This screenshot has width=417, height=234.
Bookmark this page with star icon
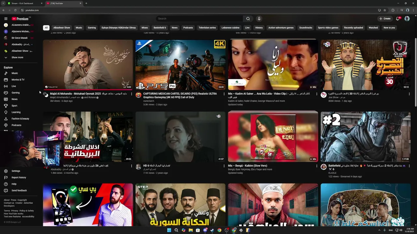click(385, 10)
